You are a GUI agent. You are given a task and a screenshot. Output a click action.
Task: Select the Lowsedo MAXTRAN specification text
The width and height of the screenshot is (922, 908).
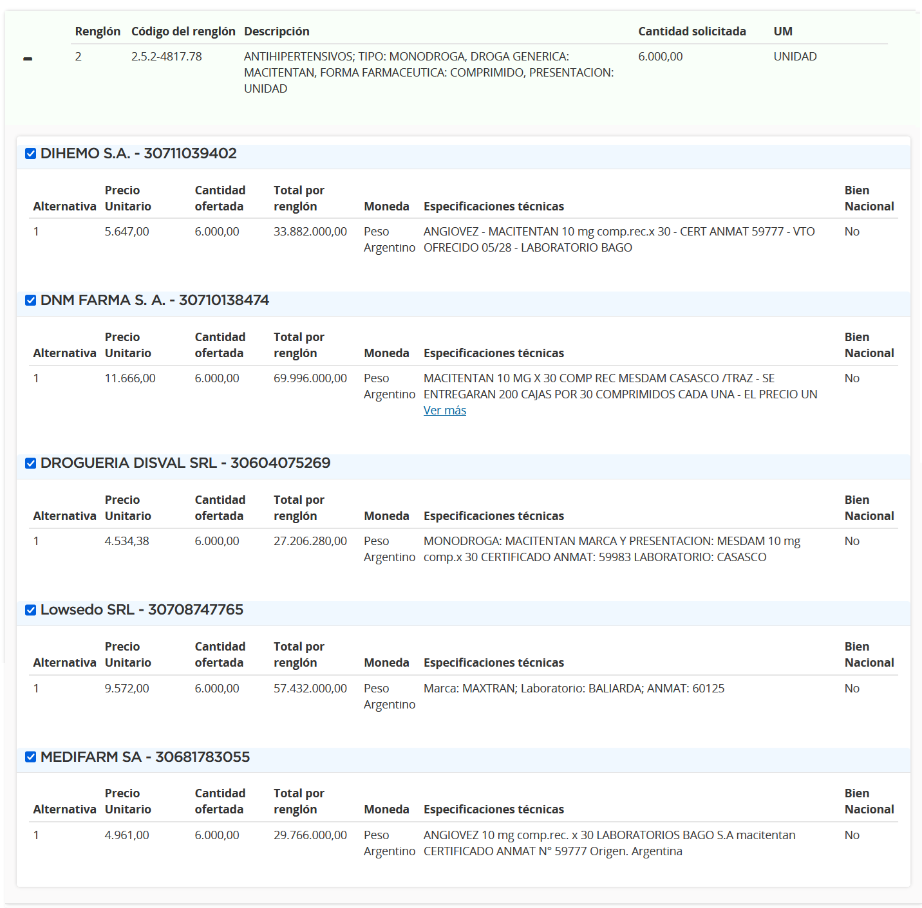tap(574, 689)
